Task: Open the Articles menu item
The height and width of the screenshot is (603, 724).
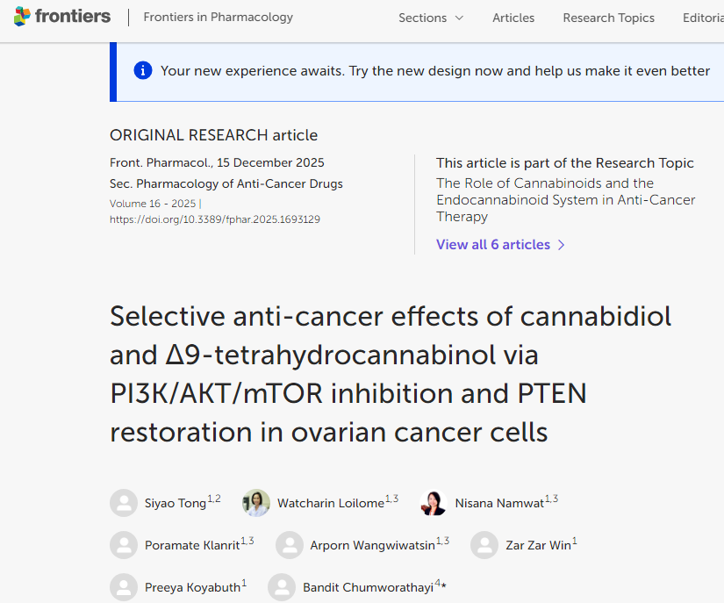Action: [x=513, y=18]
